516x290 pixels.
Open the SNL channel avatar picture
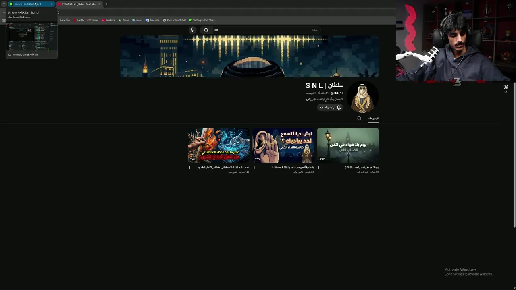point(362,97)
